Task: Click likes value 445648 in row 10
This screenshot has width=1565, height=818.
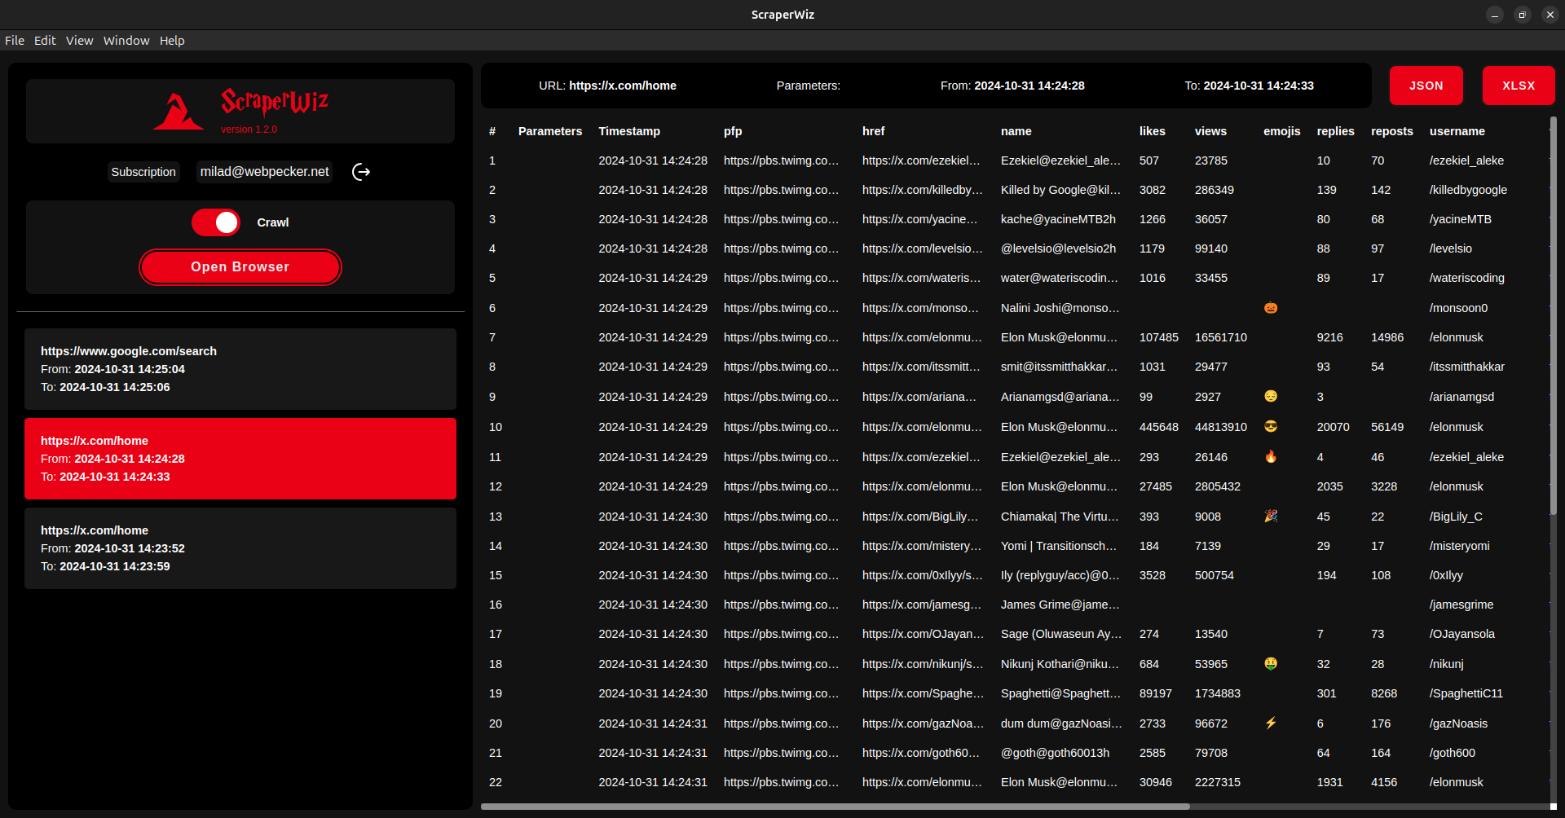Action: click(x=1159, y=427)
